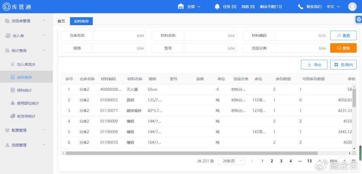This screenshot has height=174, width=362.
Task: Click the 导出 export button
Action: [x=314, y=65]
